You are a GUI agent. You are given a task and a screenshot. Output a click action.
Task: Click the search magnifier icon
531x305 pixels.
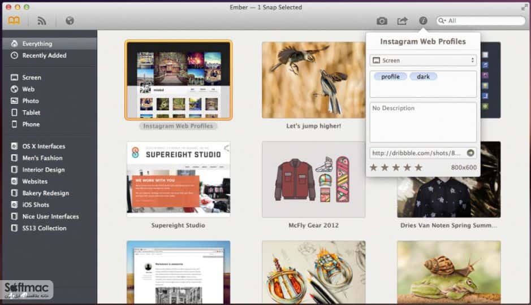pyautogui.click(x=441, y=21)
